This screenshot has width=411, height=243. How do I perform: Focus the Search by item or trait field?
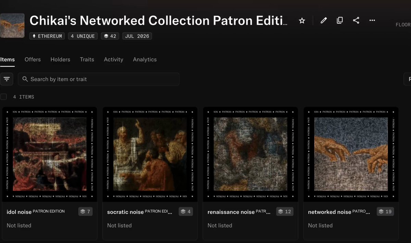click(99, 79)
